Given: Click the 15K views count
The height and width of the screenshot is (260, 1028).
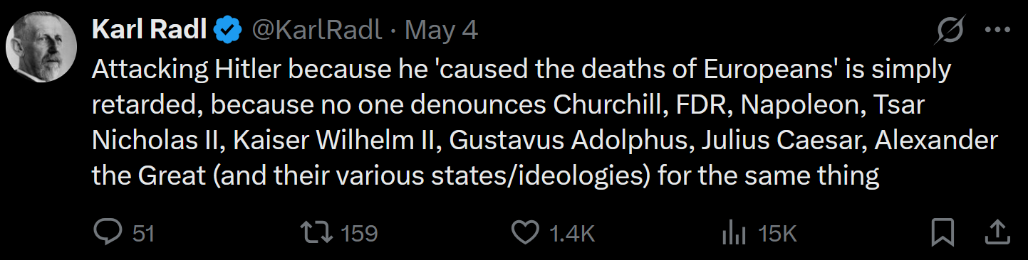Looking at the screenshot, I should (776, 233).
